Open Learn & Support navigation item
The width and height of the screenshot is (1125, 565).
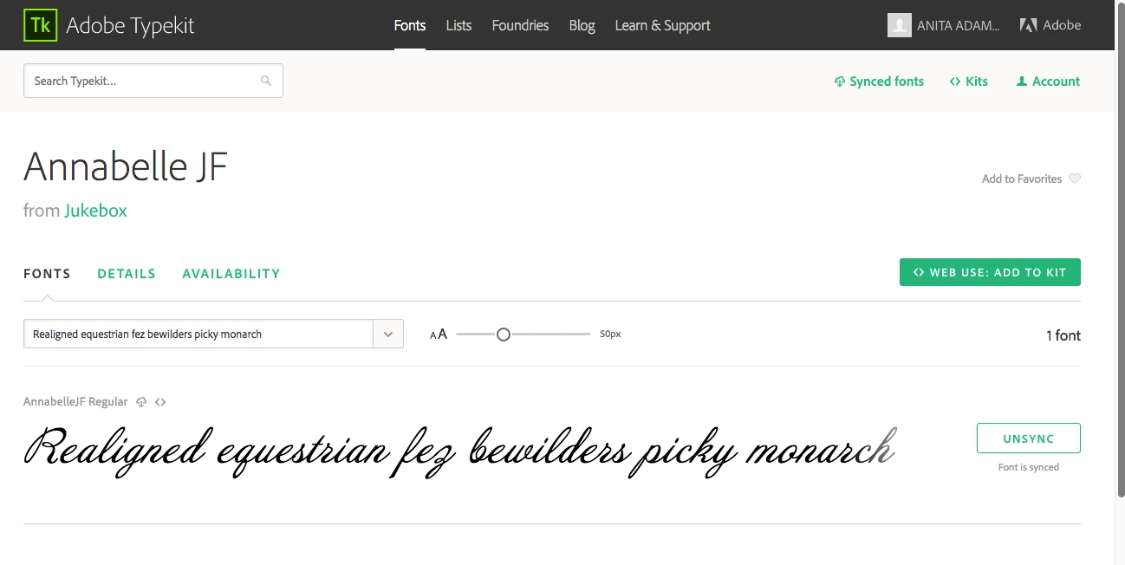[x=662, y=25]
